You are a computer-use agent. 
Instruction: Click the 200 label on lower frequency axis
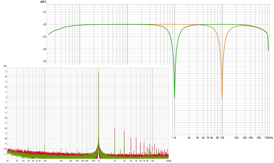61,161
